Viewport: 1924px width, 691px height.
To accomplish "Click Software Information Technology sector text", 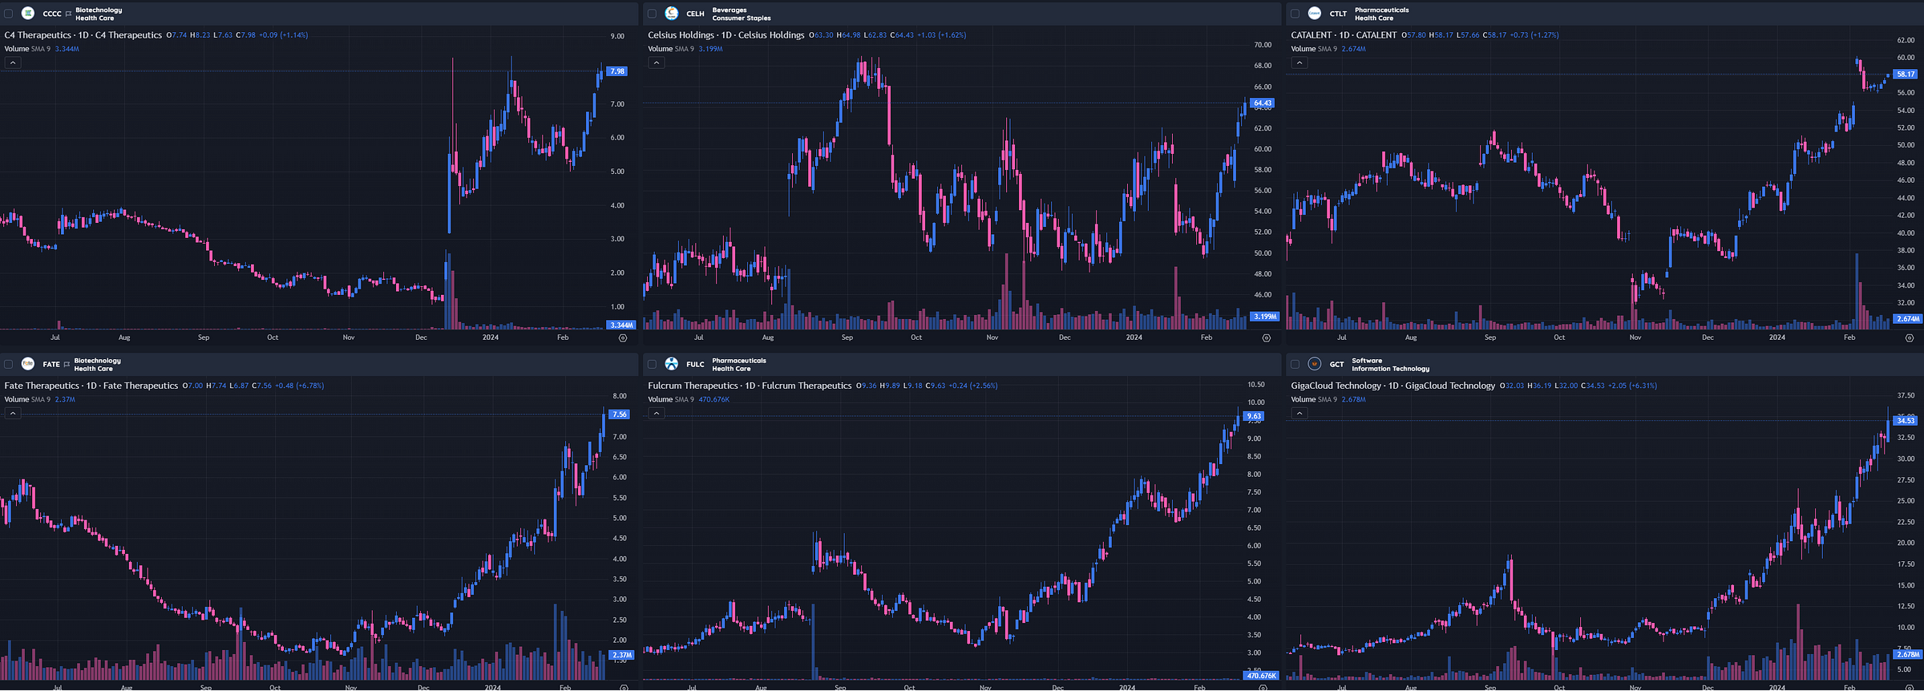I will click(1390, 364).
